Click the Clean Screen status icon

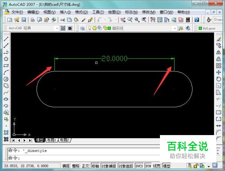click(x=215, y=165)
